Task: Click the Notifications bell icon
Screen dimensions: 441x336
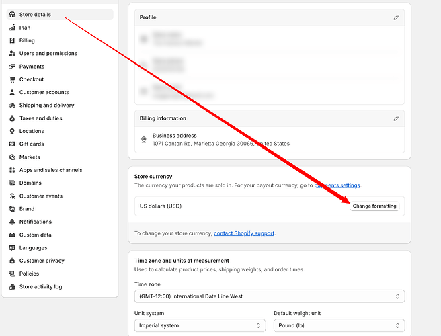Action: pos(13,222)
